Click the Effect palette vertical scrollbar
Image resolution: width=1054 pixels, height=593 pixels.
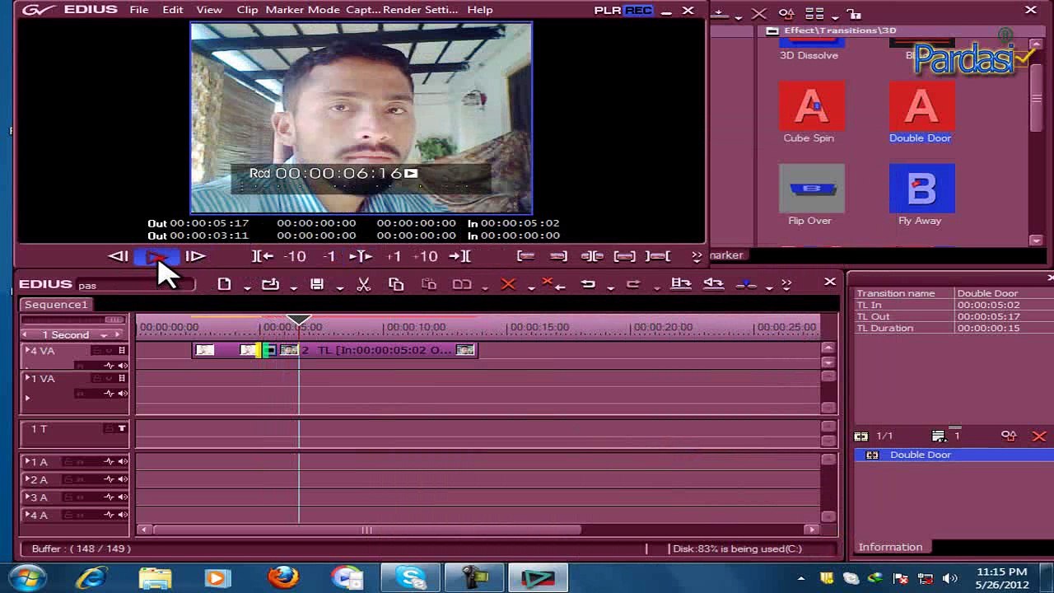pyautogui.click(x=1036, y=99)
